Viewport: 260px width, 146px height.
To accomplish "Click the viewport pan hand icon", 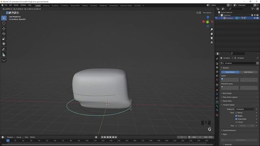I will [212, 34].
